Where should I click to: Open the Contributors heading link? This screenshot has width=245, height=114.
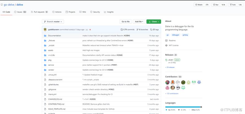tap(173, 77)
